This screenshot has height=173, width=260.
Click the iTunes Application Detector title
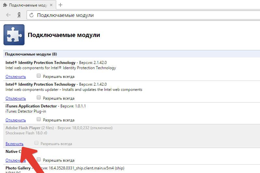pos(31,106)
